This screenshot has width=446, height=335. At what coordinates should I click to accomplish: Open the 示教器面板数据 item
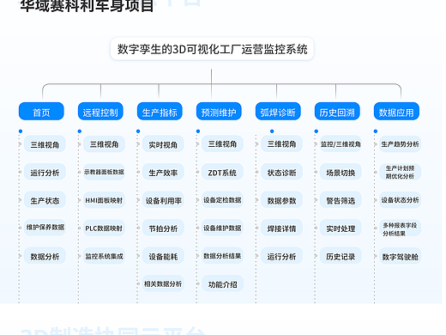[104, 172]
